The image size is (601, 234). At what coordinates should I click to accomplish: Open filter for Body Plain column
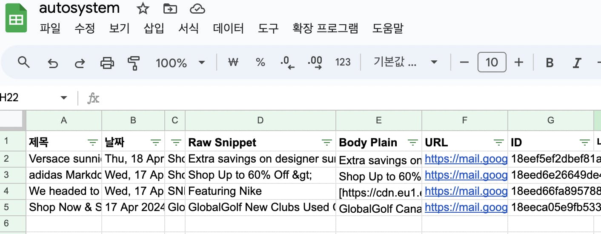413,143
